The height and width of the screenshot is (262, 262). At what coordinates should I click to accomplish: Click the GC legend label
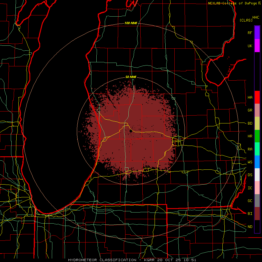tap(250, 201)
